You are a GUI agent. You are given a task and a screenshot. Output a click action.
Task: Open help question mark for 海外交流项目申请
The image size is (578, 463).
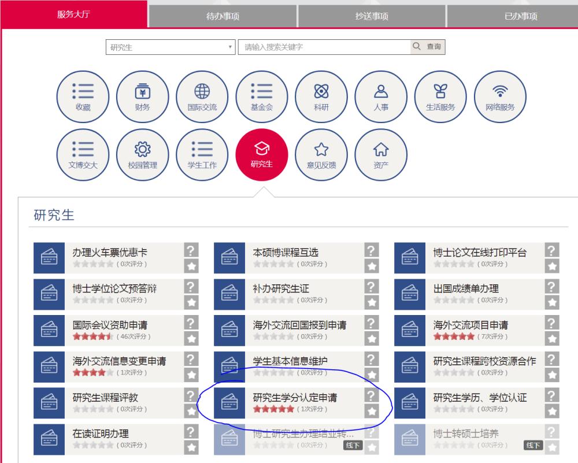553,323
